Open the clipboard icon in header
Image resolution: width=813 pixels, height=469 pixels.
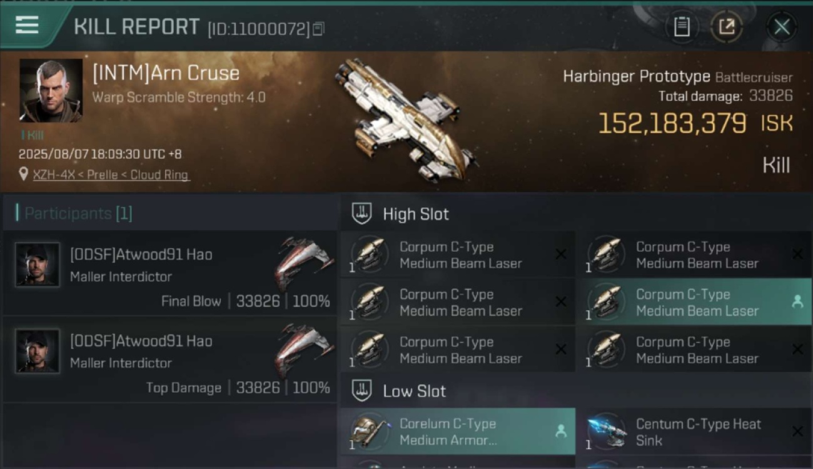682,27
